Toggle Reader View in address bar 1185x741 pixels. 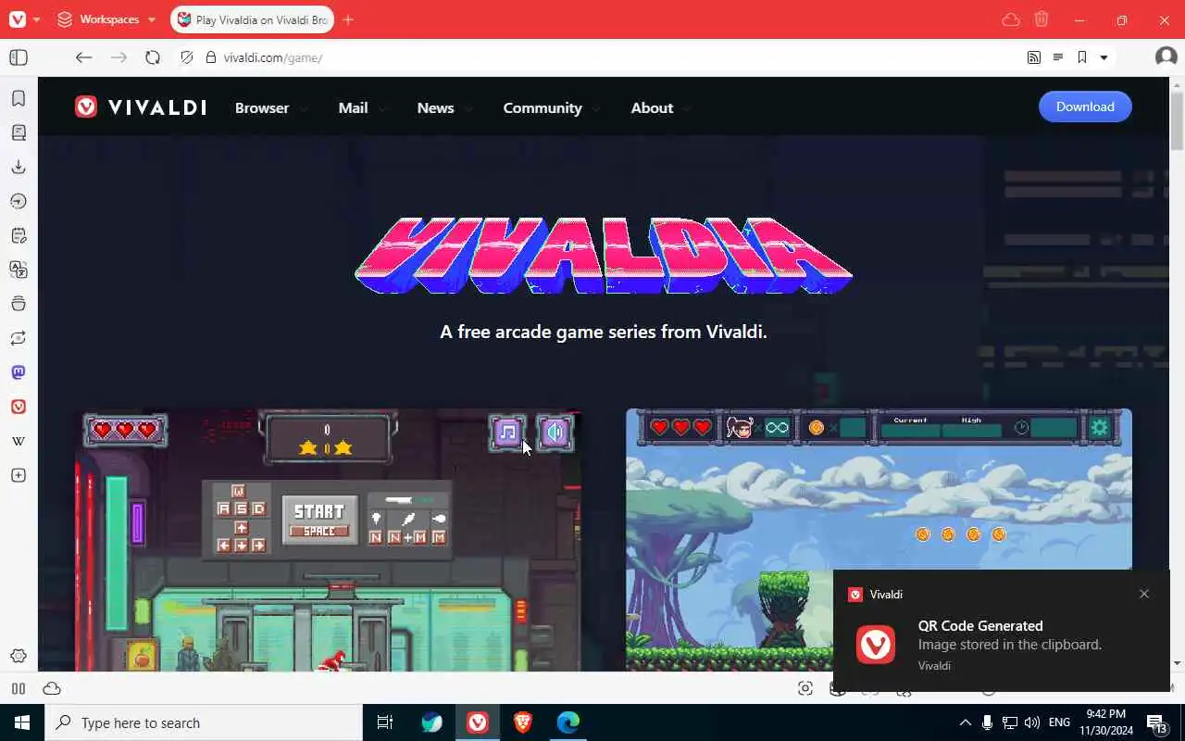coord(1058,57)
